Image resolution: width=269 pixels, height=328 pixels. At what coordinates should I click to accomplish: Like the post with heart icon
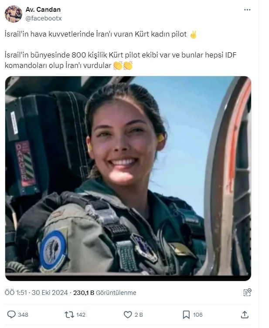point(128,314)
